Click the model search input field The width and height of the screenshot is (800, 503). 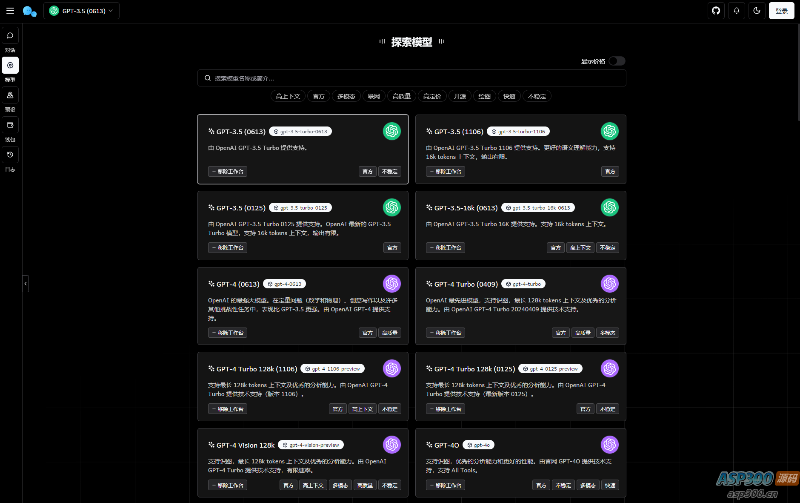point(411,78)
